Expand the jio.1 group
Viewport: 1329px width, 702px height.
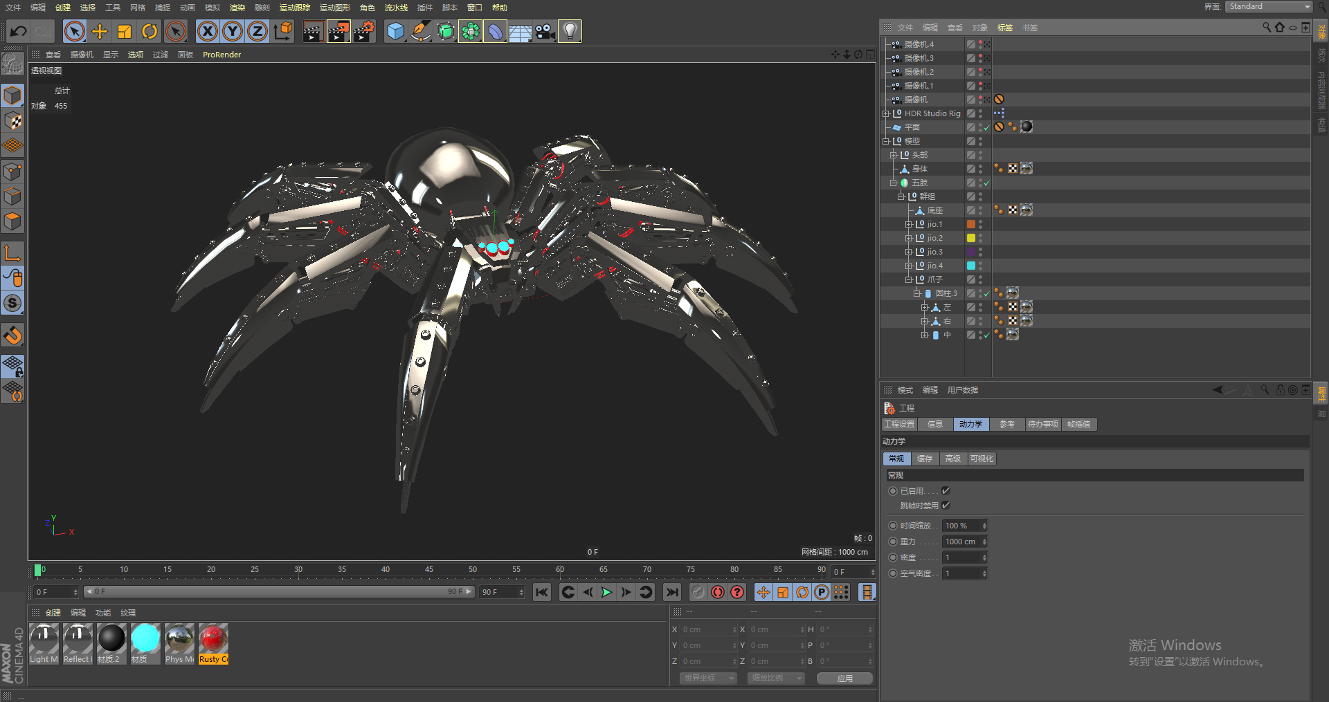[908, 224]
